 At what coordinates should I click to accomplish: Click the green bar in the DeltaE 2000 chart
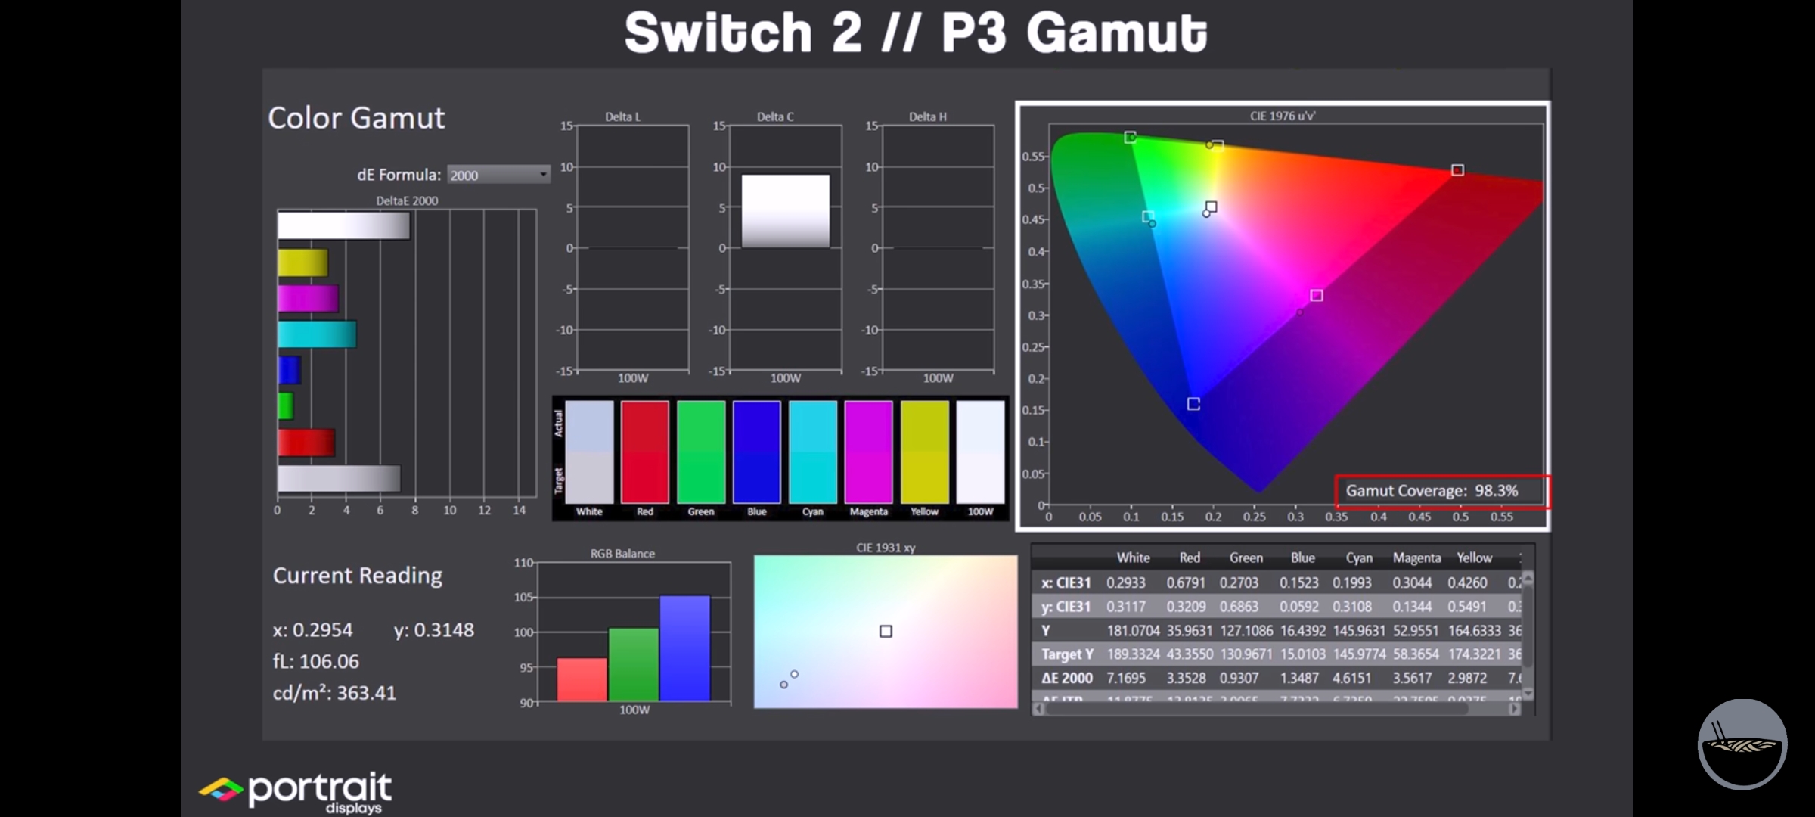point(285,406)
